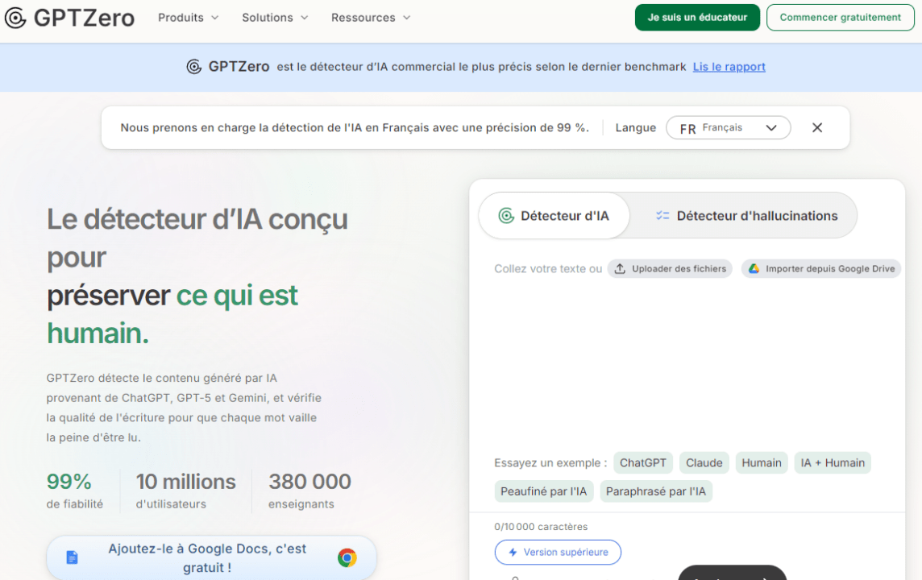Screen dimensions: 922x580
Task: Open the FR Français language selector
Action: point(728,127)
